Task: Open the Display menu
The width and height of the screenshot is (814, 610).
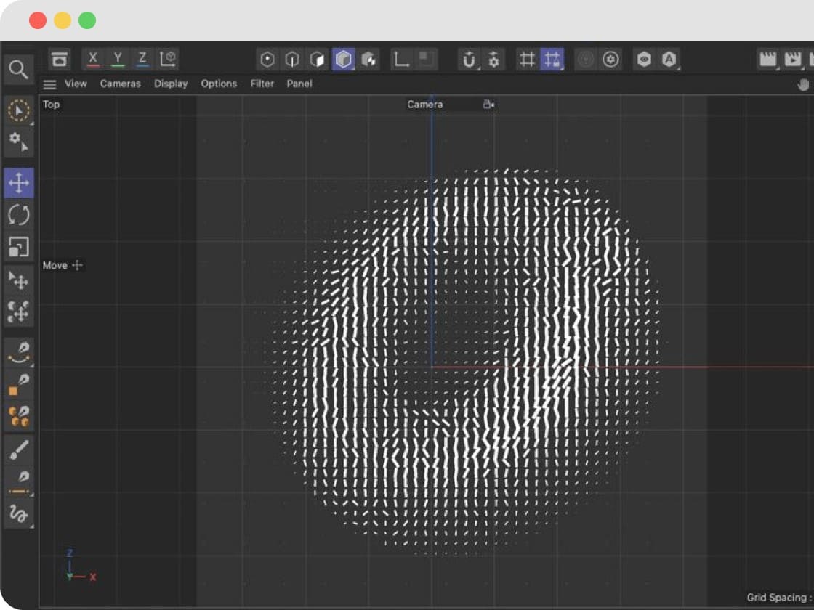Action: click(171, 84)
